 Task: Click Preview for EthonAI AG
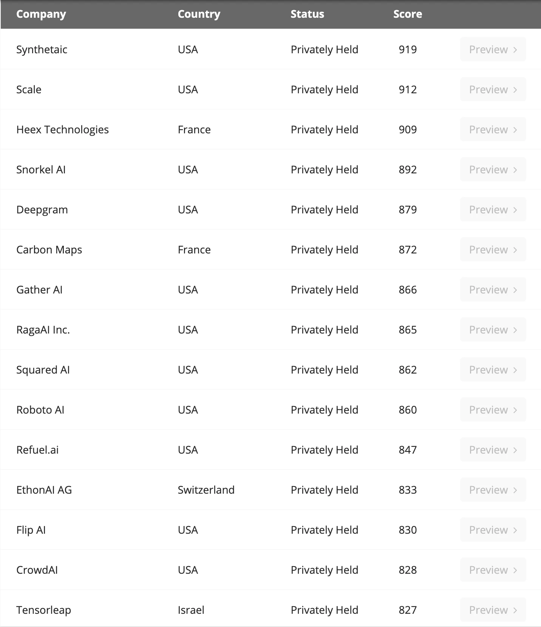(493, 490)
